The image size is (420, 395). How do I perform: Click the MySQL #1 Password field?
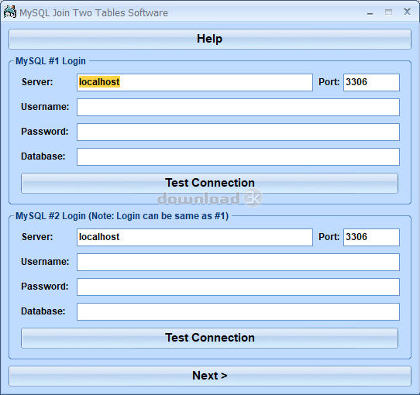[x=238, y=132]
